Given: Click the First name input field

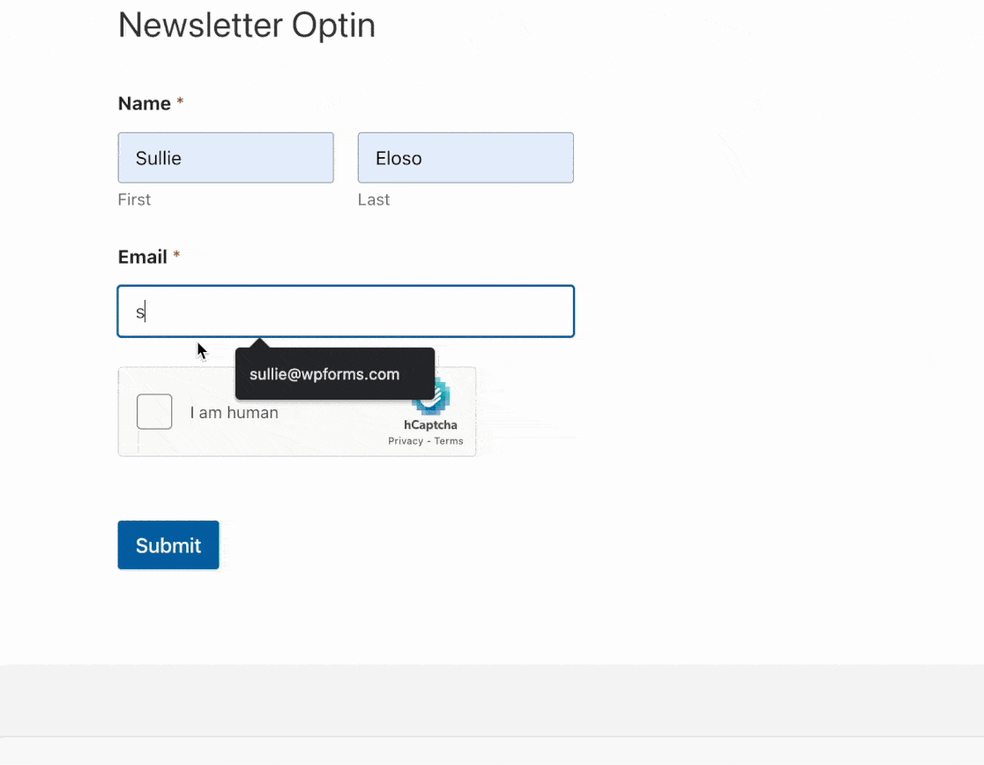Looking at the screenshot, I should (226, 158).
